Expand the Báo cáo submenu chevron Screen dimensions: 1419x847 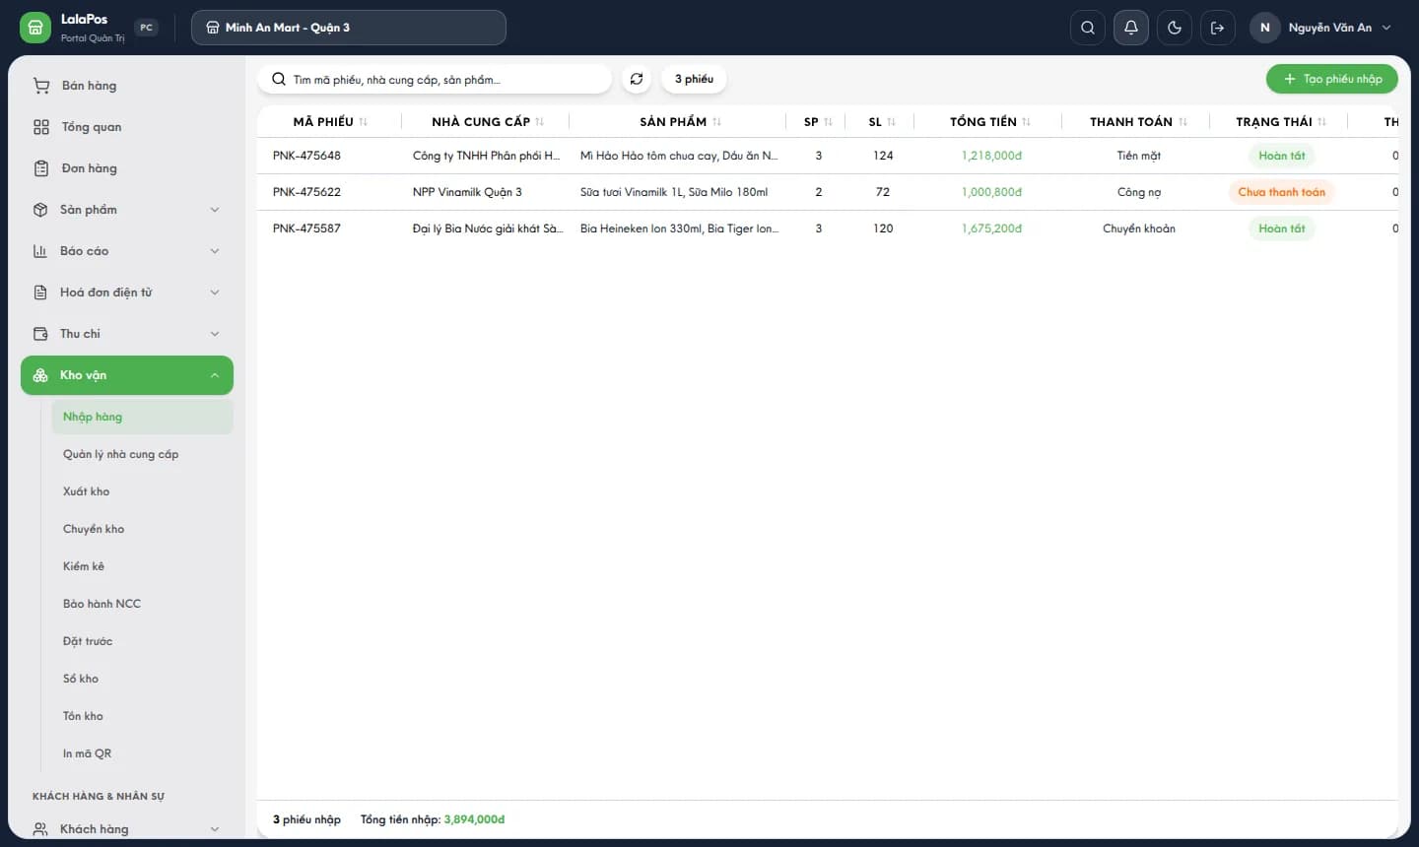215,251
